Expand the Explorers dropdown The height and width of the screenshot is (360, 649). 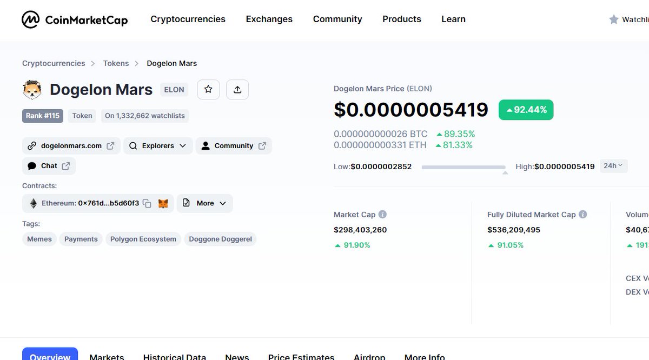(158, 146)
